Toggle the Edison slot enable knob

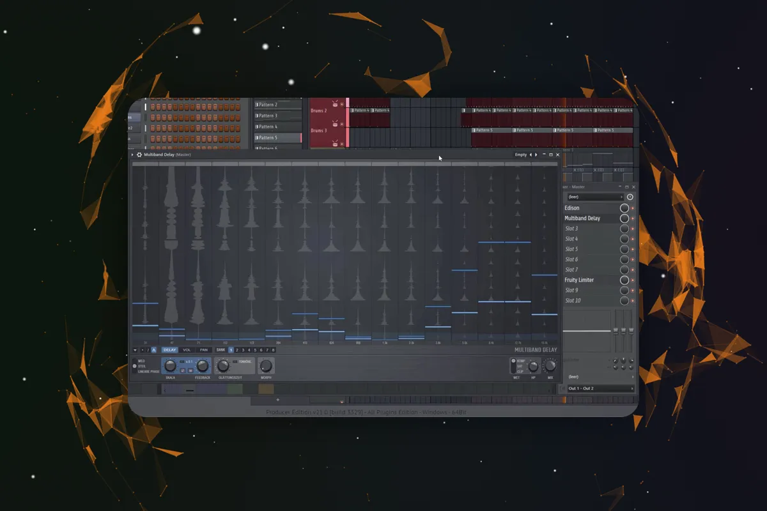[624, 208]
